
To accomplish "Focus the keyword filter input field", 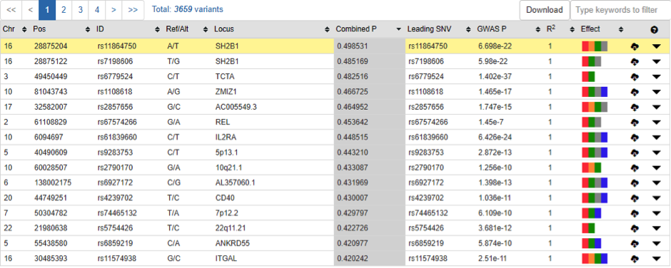I will [620, 10].
